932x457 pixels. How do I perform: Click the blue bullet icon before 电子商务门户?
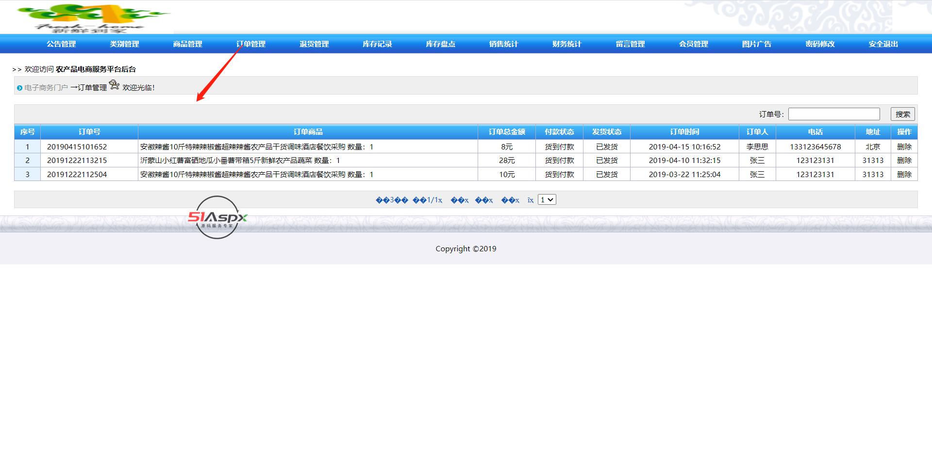point(19,88)
